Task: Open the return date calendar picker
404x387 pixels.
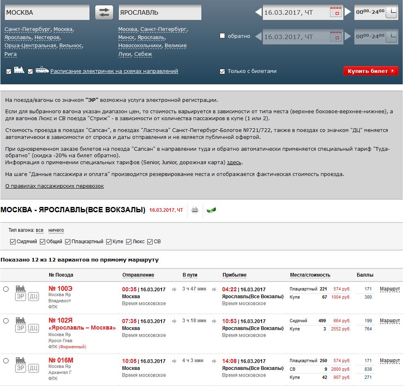Action: [336, 37]
